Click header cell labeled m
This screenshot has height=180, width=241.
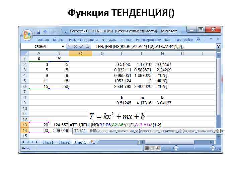pos(142,98)
